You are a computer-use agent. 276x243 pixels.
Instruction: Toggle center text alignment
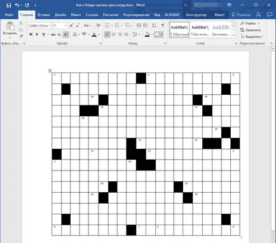114,34
